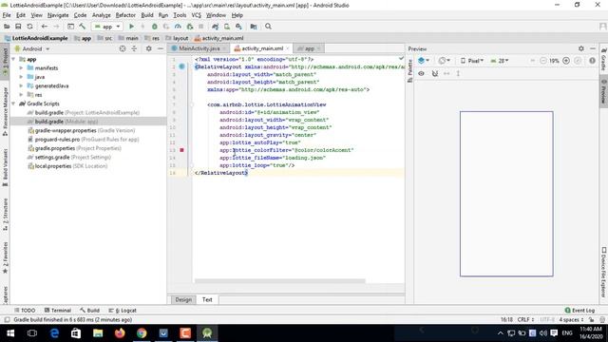
Task: Open Pixel device dropdown in preview
Action: click(x=472, y=61)
